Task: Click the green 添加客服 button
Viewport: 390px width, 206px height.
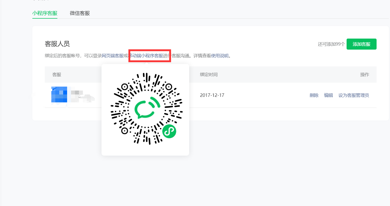Action: point(361,44)
